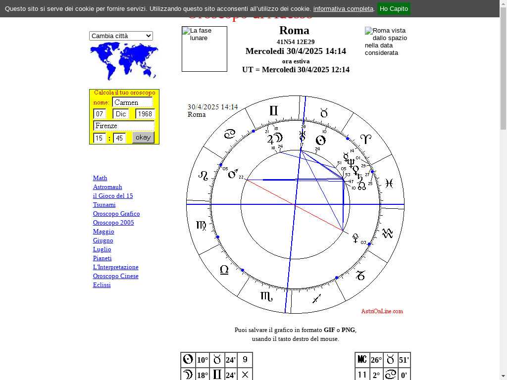507x380 pixels.
Task: Click the Cancer sign on the chart
Action: (x=230, y=134)
